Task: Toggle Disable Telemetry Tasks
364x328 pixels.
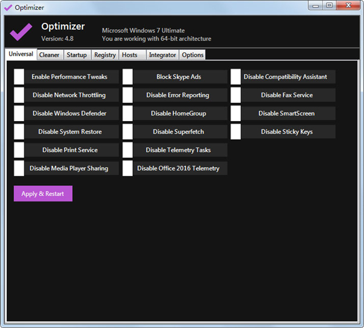Action: pos(127,150)
